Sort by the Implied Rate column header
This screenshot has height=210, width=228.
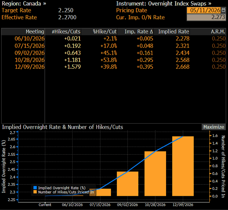tap(172, 32)
